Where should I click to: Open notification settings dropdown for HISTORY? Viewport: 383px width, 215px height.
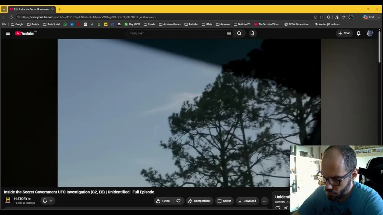(48, 201)
